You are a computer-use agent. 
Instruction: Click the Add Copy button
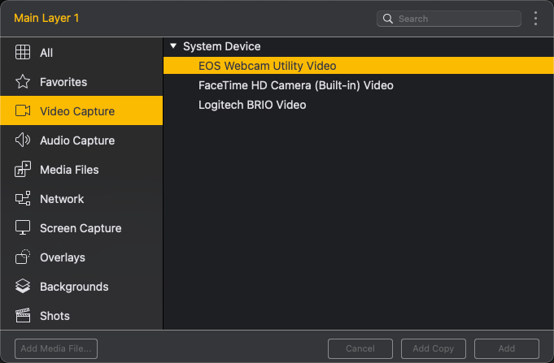[434, 348]
